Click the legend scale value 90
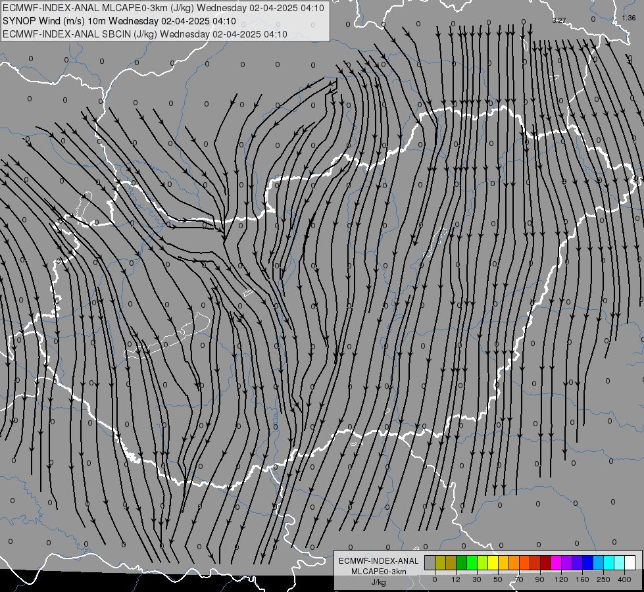This screenshot has height=592, width=644. pyautogui.click(x=540, y=580)
